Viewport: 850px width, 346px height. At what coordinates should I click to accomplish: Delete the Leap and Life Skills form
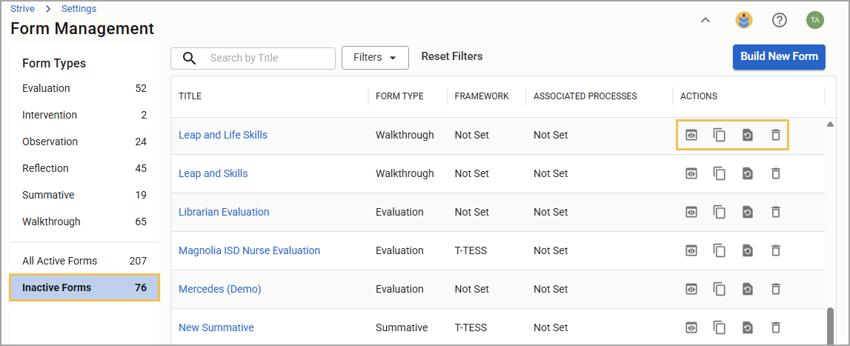[776, 135]
